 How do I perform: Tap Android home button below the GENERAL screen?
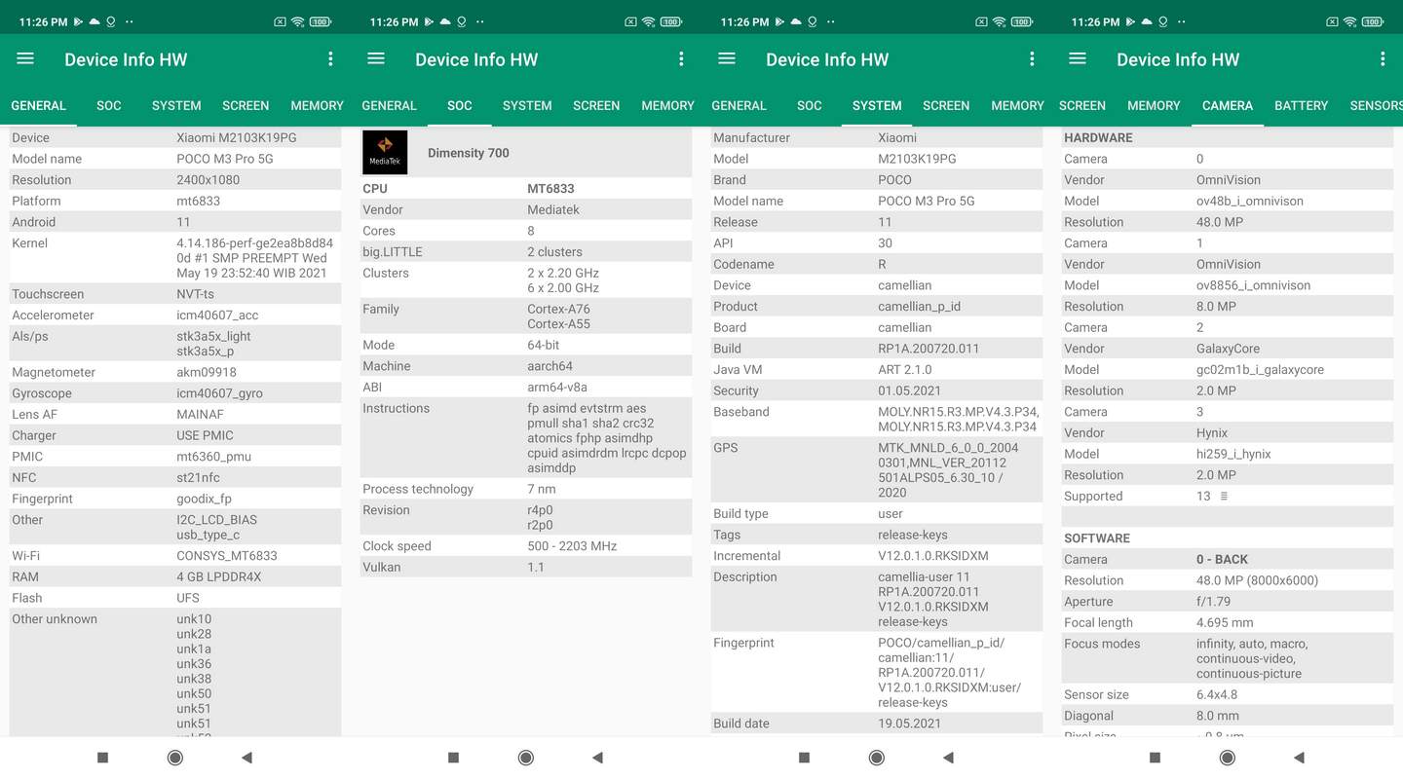click(175, 758)
